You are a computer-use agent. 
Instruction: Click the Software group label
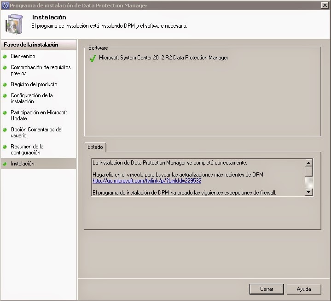click(98, 48)
